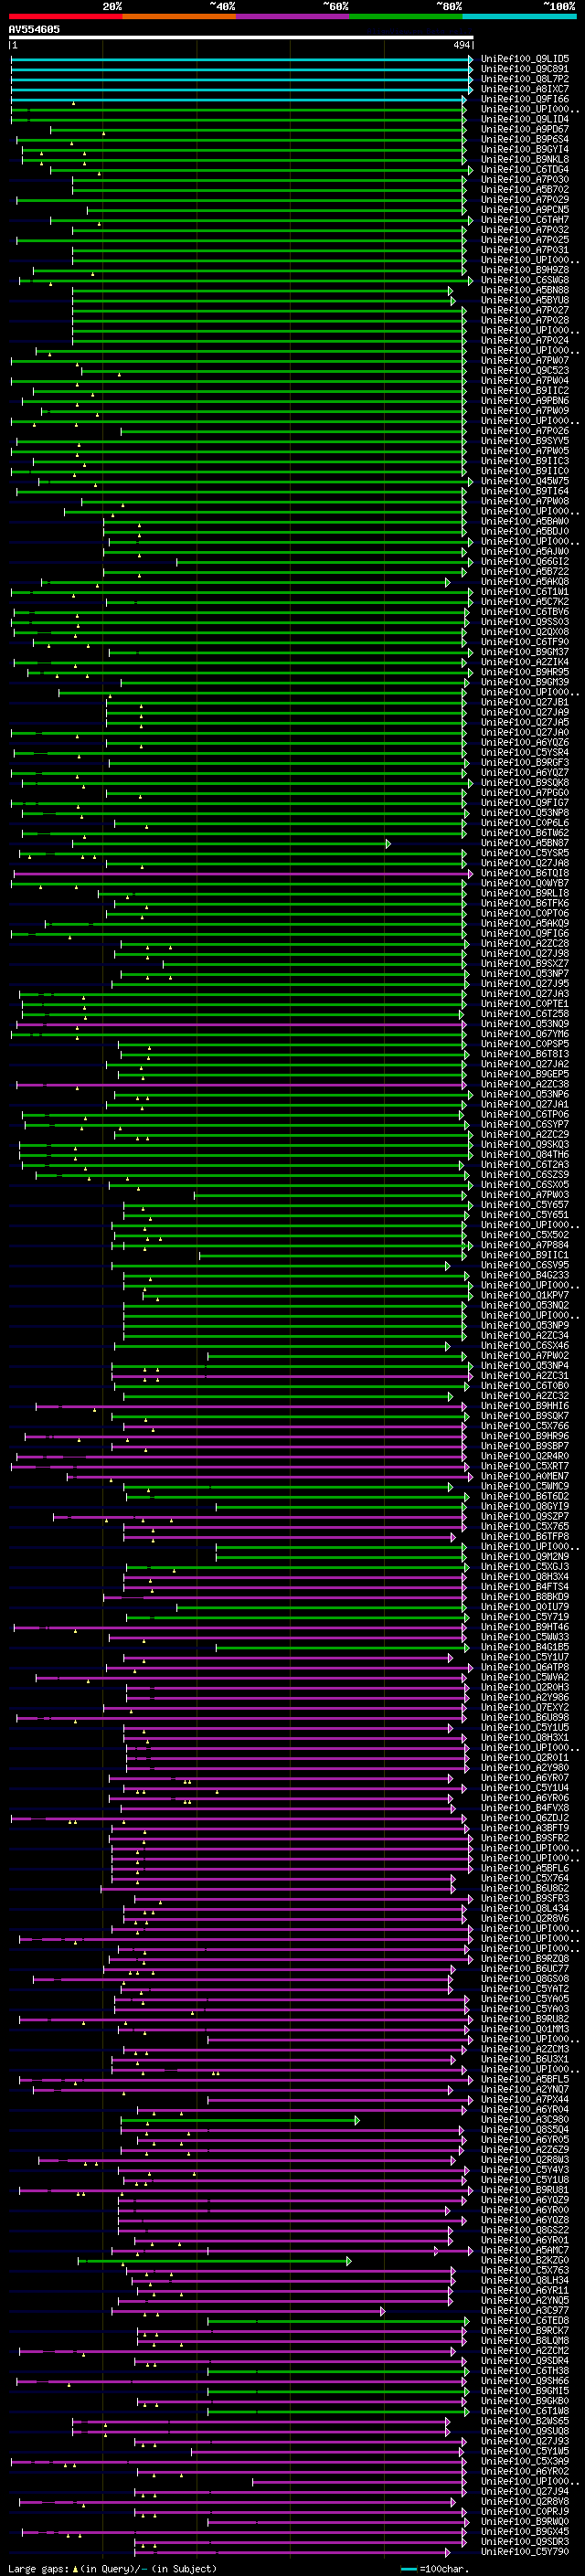Click hit label UniRef100_Q9C523
Viewport: 585px width, 2576px height.
click(x=525, y=370)
